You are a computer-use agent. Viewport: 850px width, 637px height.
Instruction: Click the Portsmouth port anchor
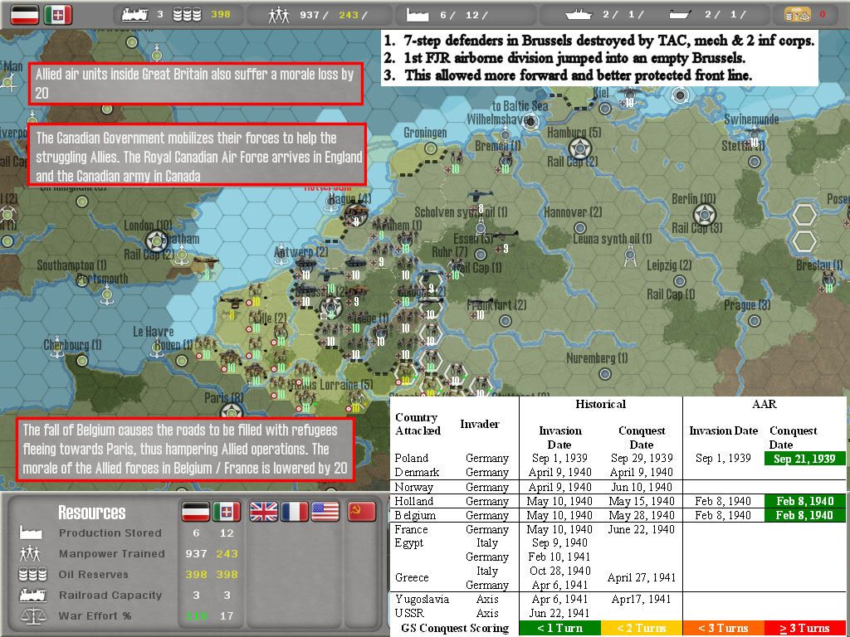coord(107,296)
